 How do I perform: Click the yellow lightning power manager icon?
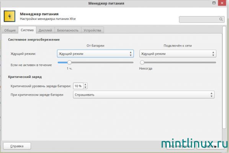tap(10, 16)
